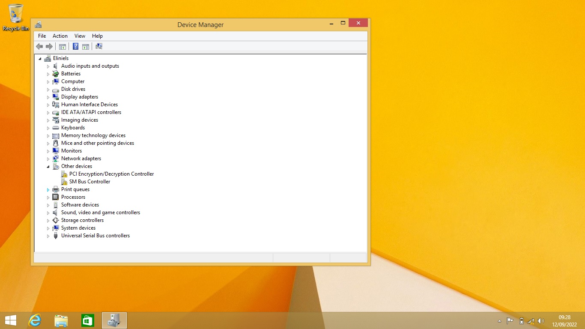Click the Back arrow in the toolbar
Viewport: 585px width, 329px height.
pyautogui.click(x=39, y=46)
